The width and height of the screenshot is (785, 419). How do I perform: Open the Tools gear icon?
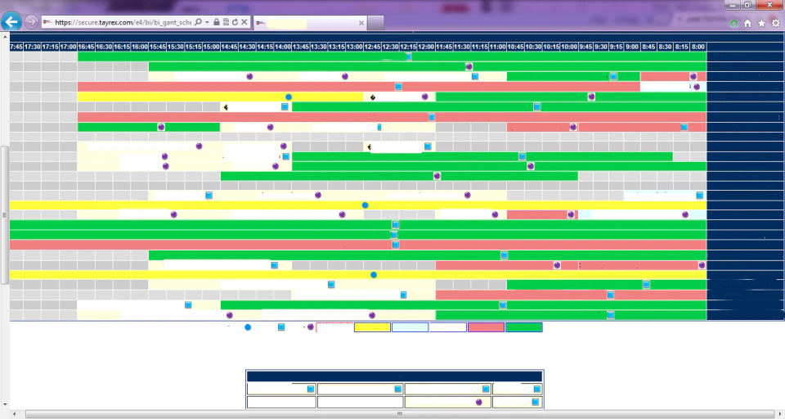(x=775, y=24)
